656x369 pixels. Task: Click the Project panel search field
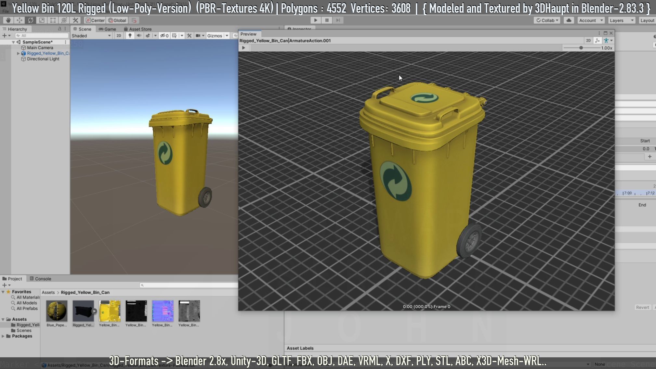[189, 285]
